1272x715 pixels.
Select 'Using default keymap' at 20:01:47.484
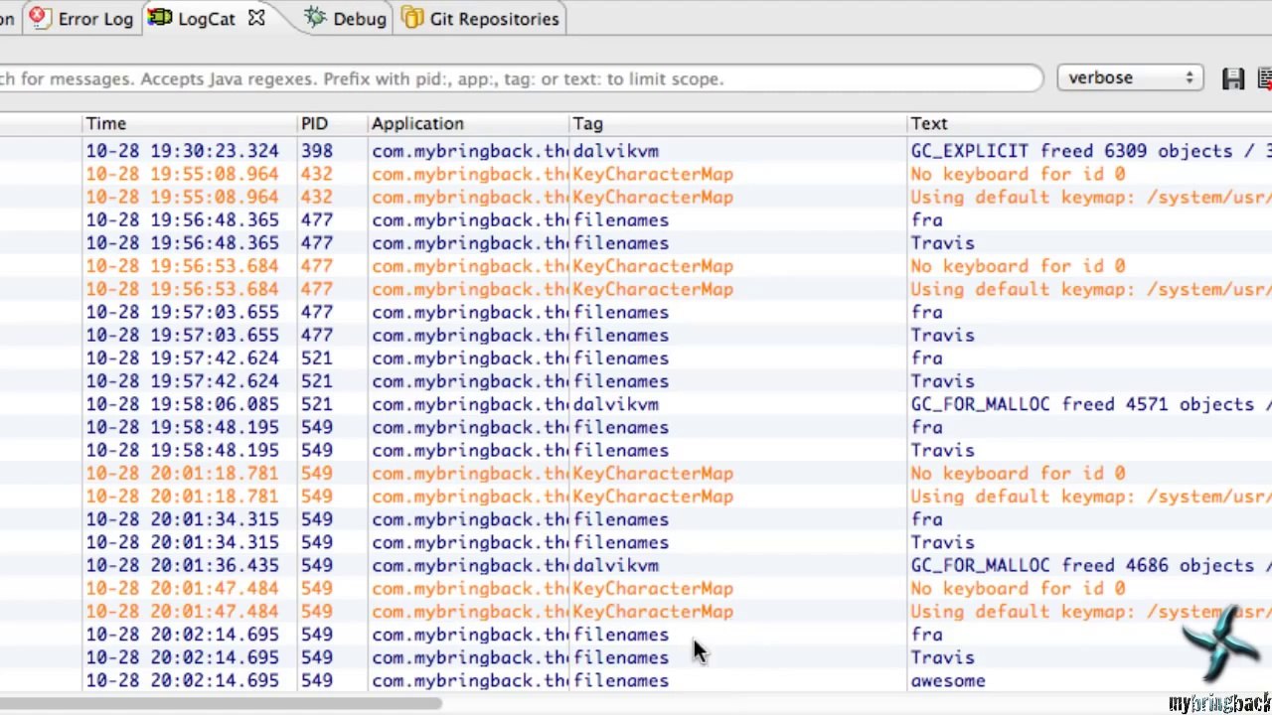point(1091,611)
